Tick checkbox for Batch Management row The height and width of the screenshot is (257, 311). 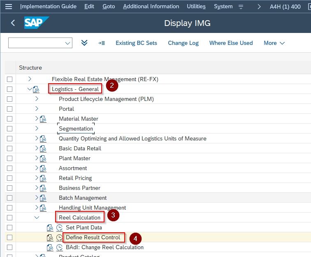9,198
